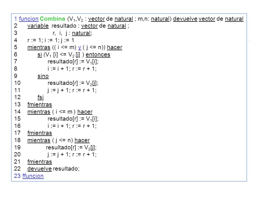The height and width of the screenshot is (201, 269).
Task: Click 'resultado[r] := V1[i];' on line 7
Action: tap(73, 61)
